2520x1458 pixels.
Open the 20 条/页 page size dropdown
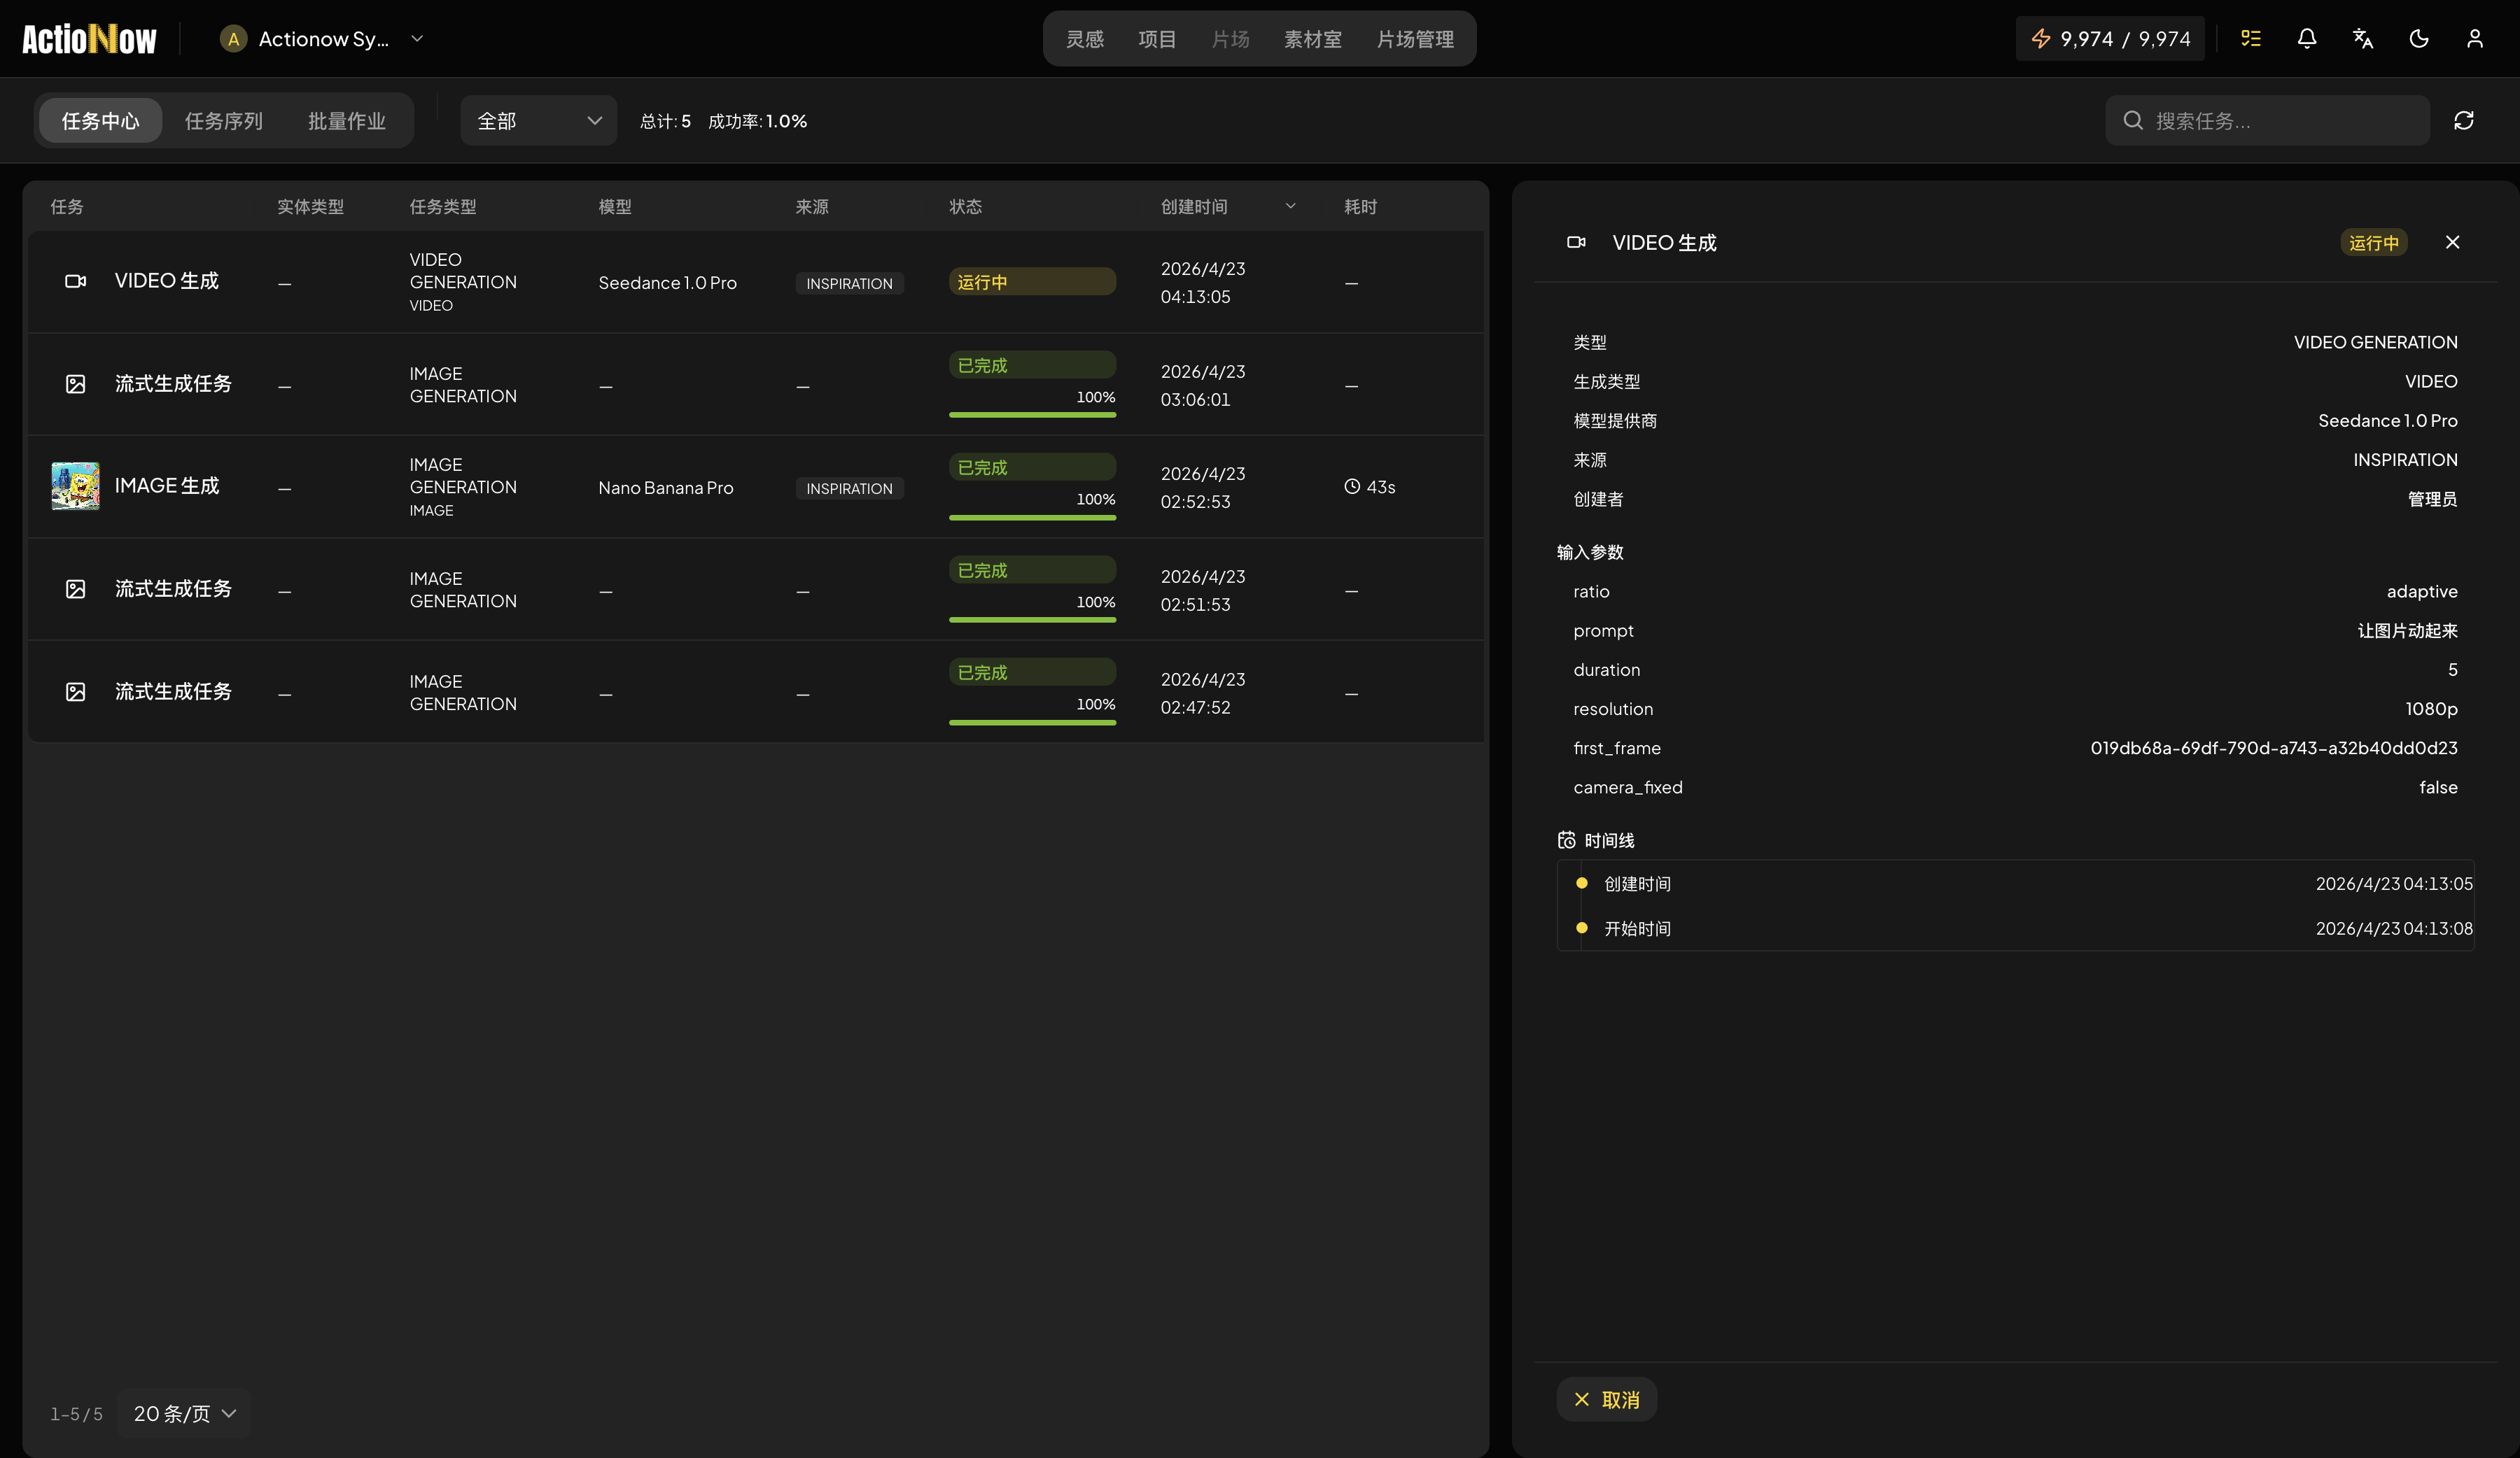[x=183, y=1413]
